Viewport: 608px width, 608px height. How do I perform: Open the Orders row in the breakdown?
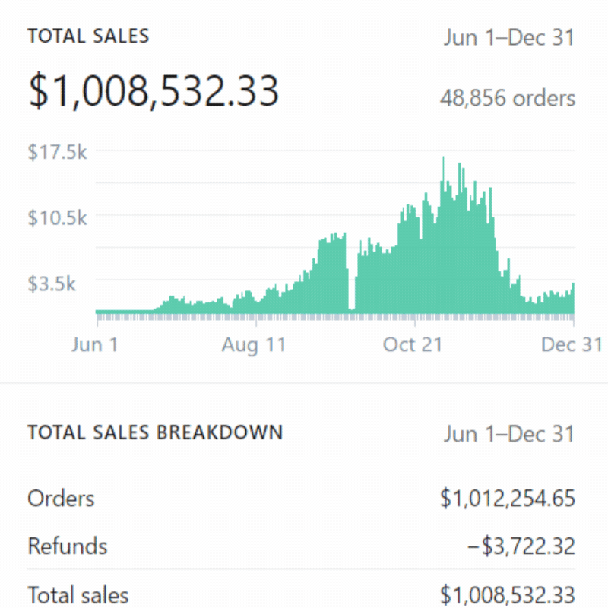(x=61, y=499)
